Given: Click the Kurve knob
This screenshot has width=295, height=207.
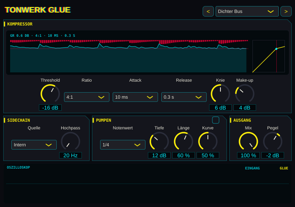Looking at the screenshot, I should (208, 141).
